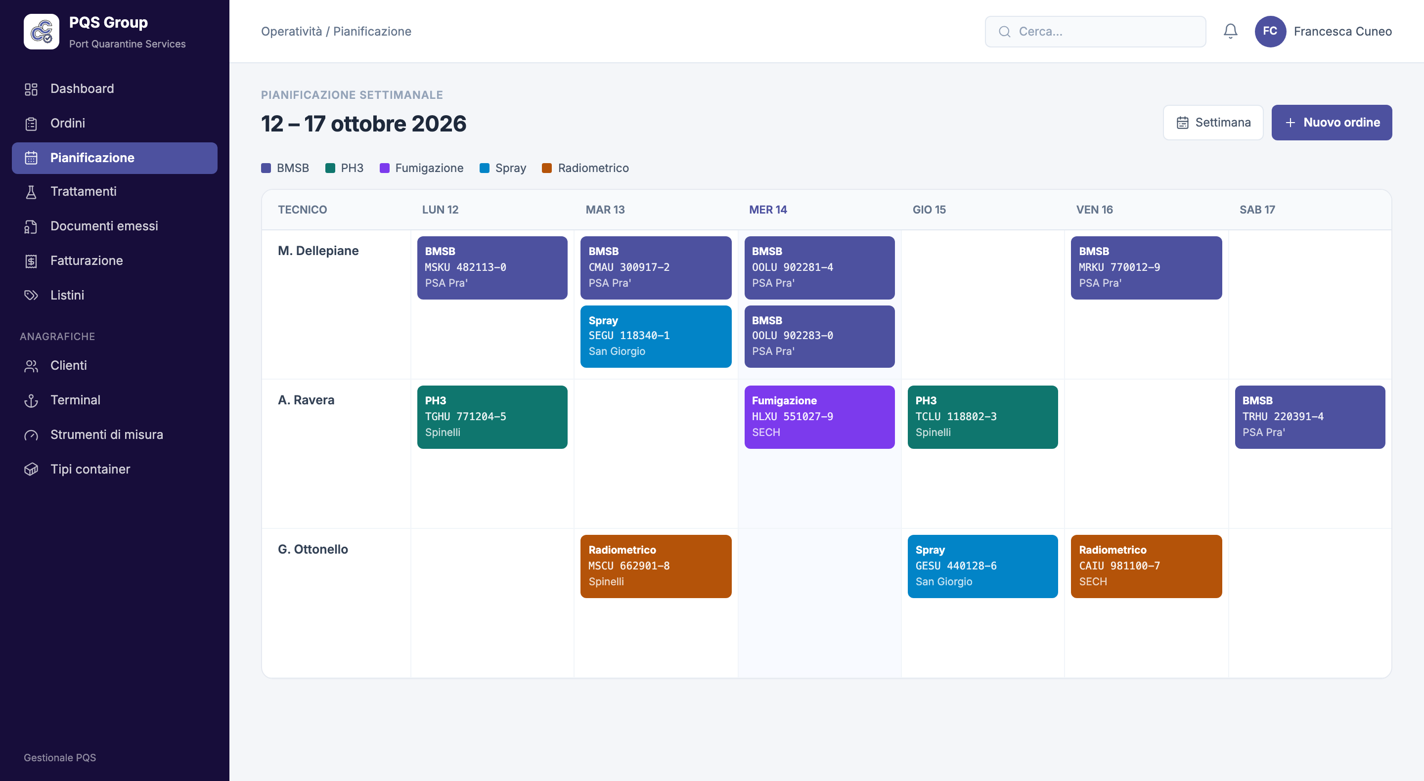This screenshot has width=1424, height=781.
Task: Open BMSB card MRKU 770012-9
Action: [1146, 268]
